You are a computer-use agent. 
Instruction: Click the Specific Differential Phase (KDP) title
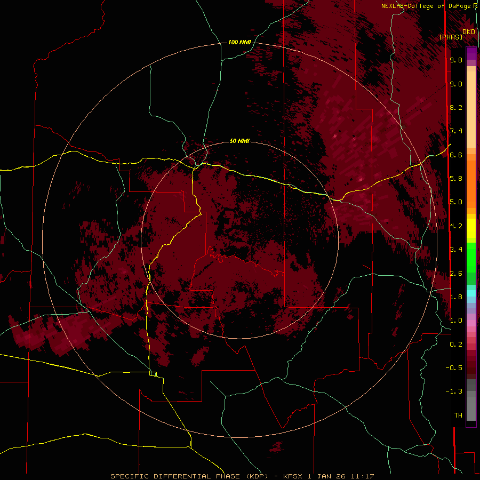point(190,476)
